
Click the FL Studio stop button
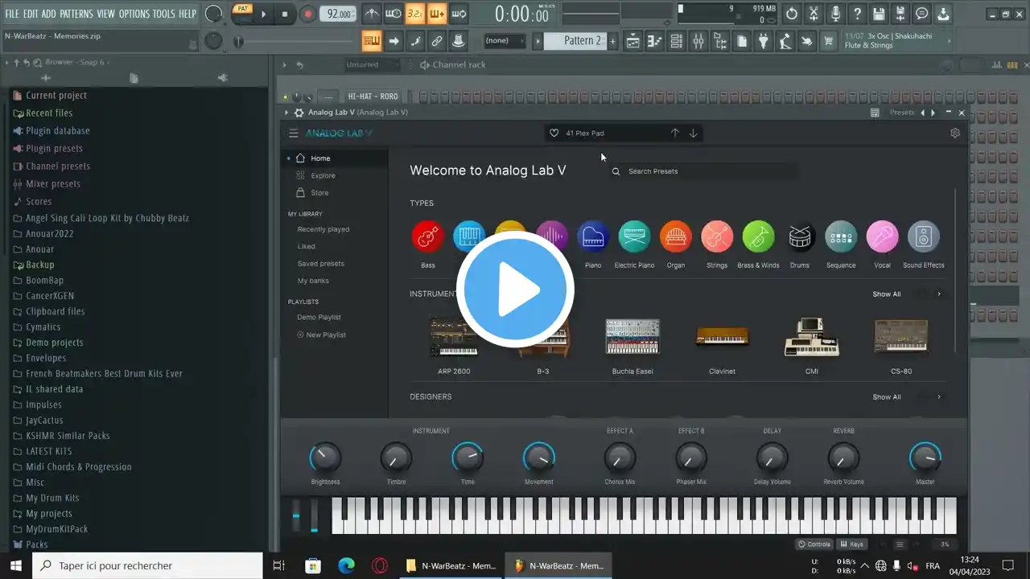click(285, 14)
